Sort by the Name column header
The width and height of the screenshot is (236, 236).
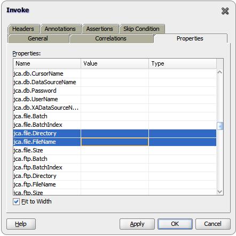(x=47, y=63)
